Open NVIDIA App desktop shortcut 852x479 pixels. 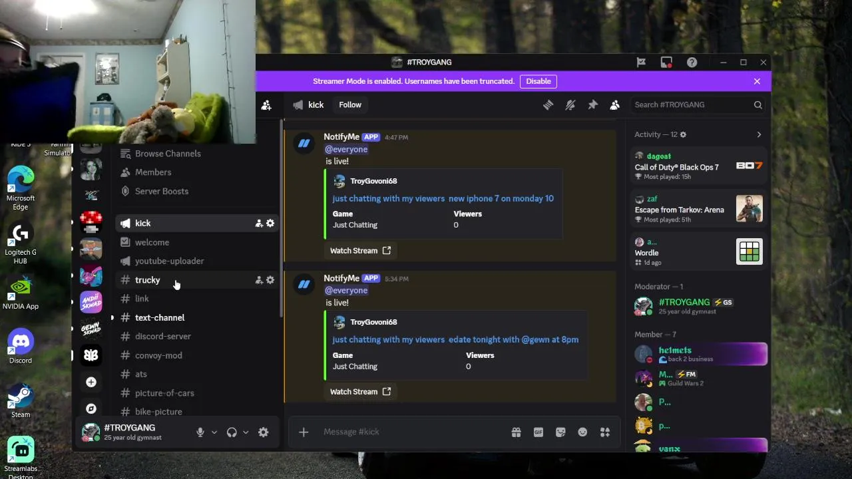[21, 293]
